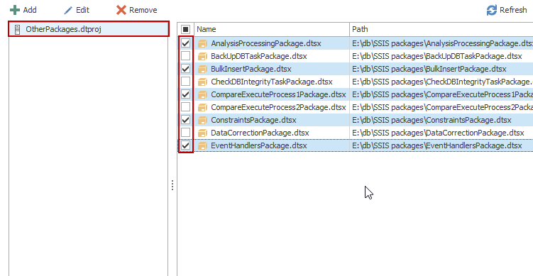Sort by the Path column header
Viewport: 533px width, 276px height.
click(x=441, y=30)
